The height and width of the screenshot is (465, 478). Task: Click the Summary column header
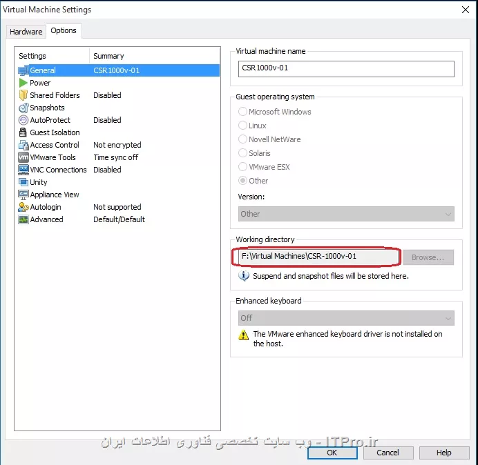pos(108,56)
